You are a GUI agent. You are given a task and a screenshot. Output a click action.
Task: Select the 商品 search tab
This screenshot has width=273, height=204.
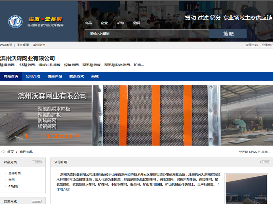click(88, 23)
